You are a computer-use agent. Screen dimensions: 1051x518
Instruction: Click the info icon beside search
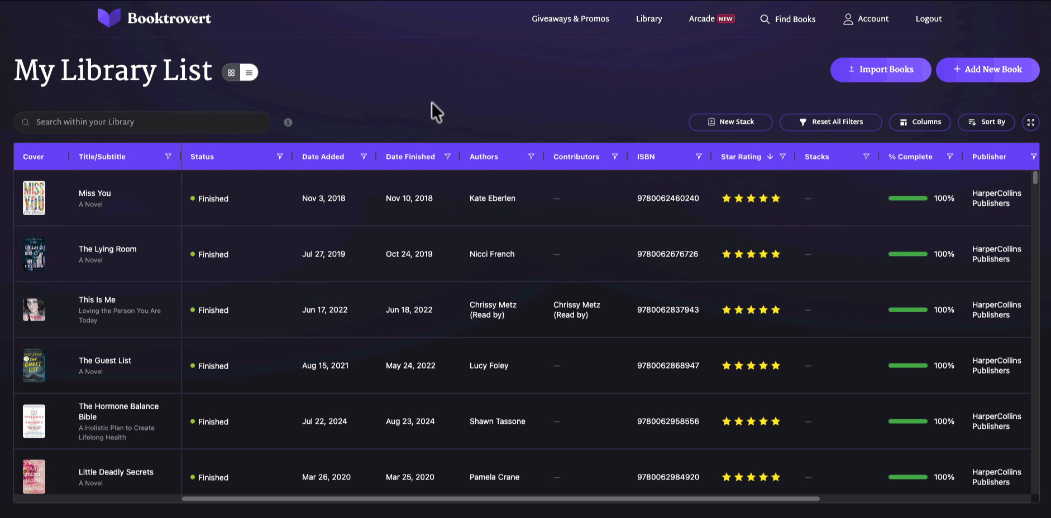pyautogui.click(x=288, y=122)
